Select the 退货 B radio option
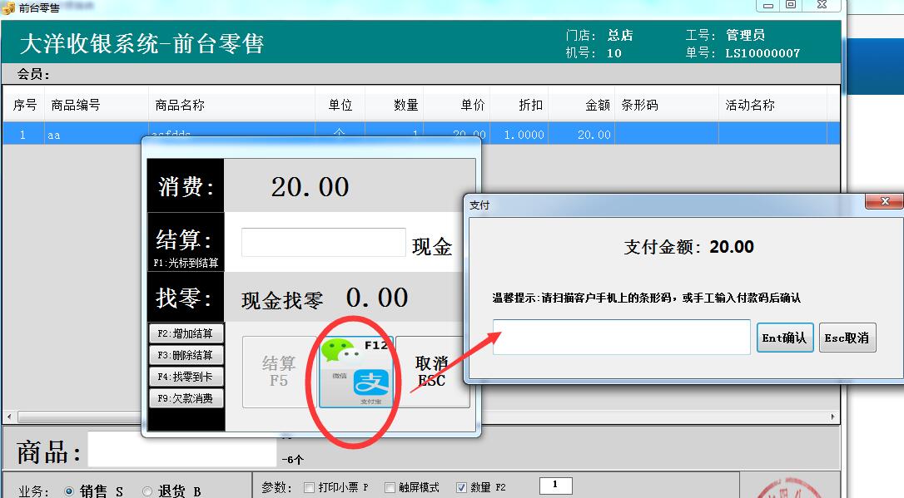 pos(171,491)
